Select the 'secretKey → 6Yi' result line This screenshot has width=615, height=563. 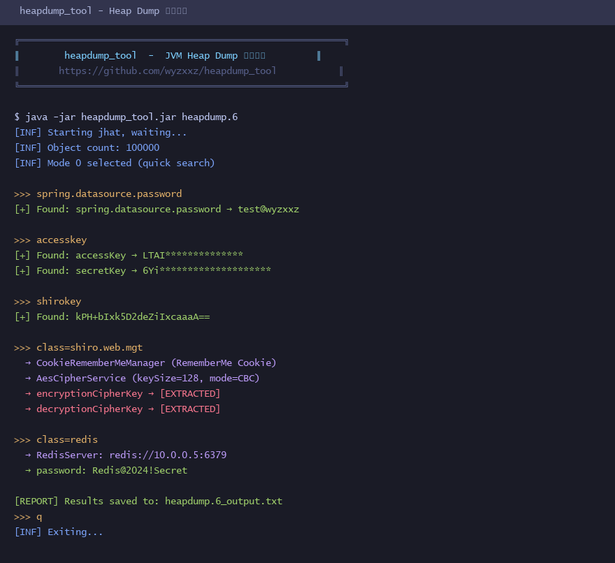[143, 270]
